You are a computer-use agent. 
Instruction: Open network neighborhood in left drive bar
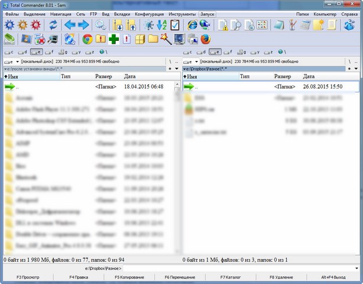pos(103,52)
